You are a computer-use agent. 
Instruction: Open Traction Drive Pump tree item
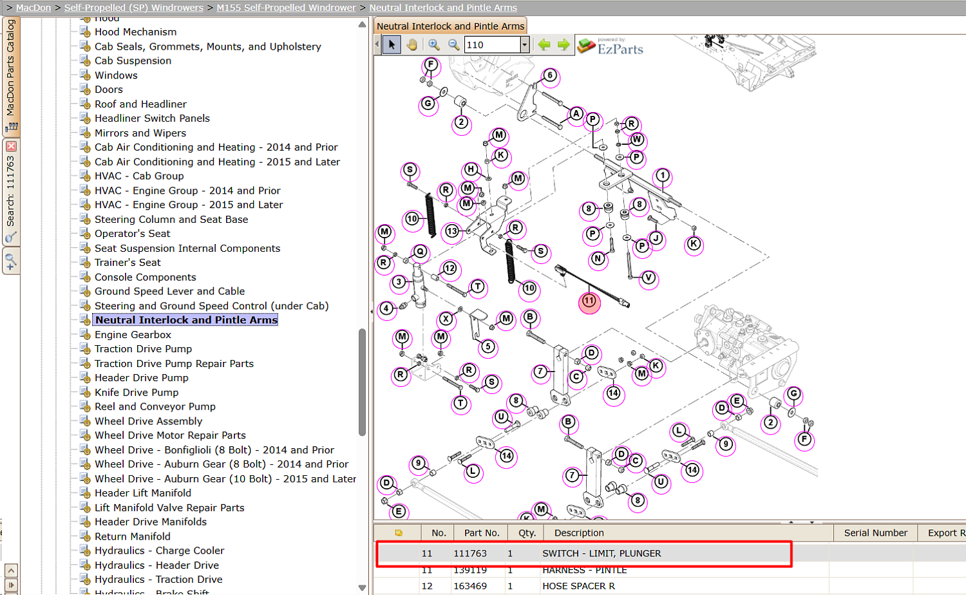click(x=143, y=348)
